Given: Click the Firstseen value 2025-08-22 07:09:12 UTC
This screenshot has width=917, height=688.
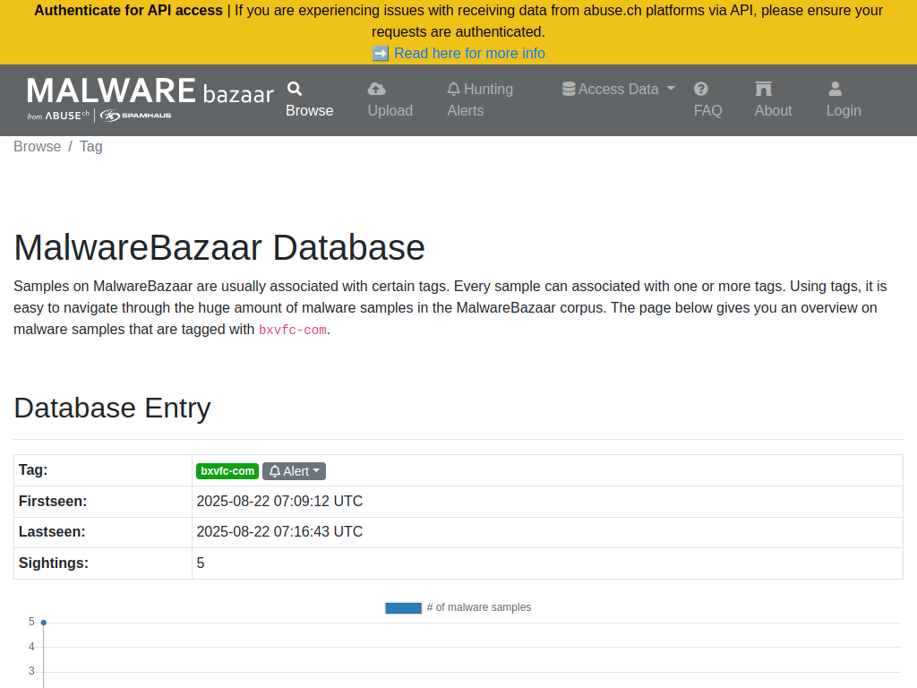Looking at the screenshot, I should click(279, 502).
